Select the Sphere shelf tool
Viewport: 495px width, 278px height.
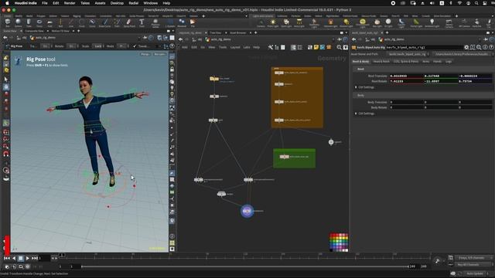(x=19, y=22)
